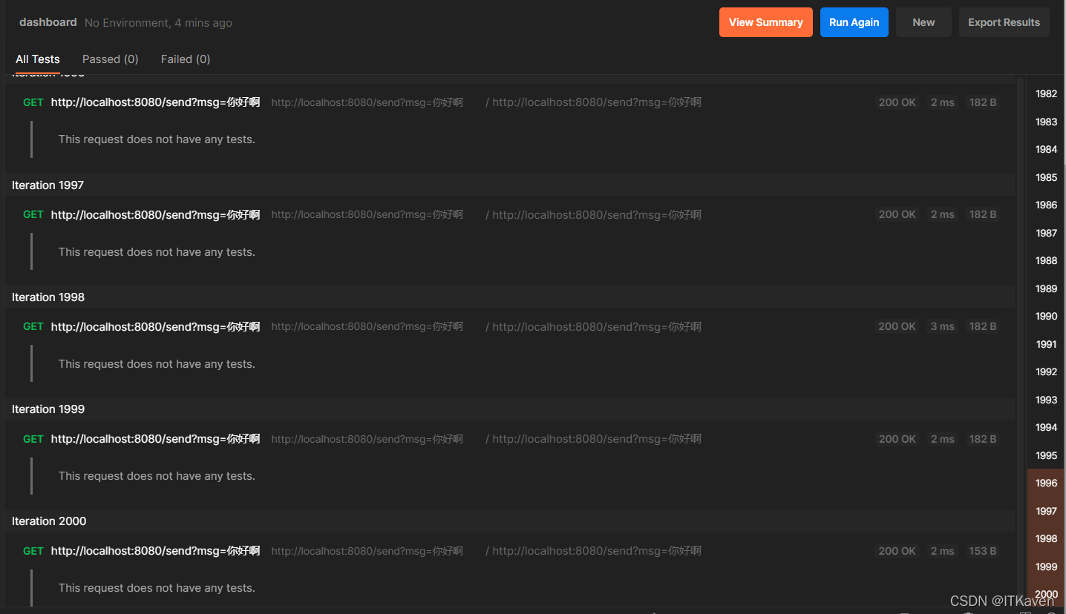The width and height of the screenshot is (1066, 614).
Task: Open the GET request under Iteration 1997
Action: [x=155, y=214]
